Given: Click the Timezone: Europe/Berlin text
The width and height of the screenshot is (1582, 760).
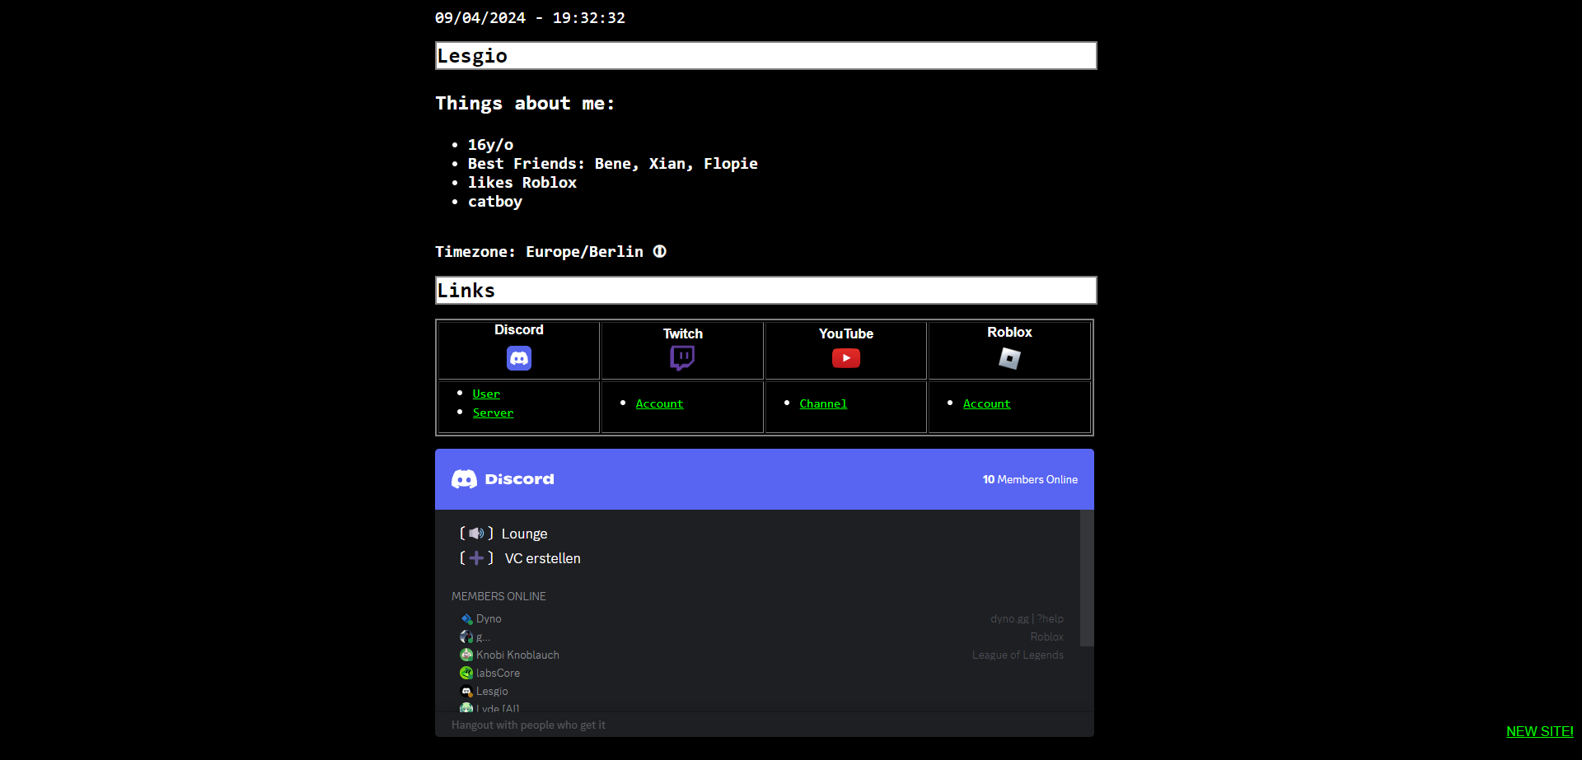Looking at the screenshot, I should [539, 252].
